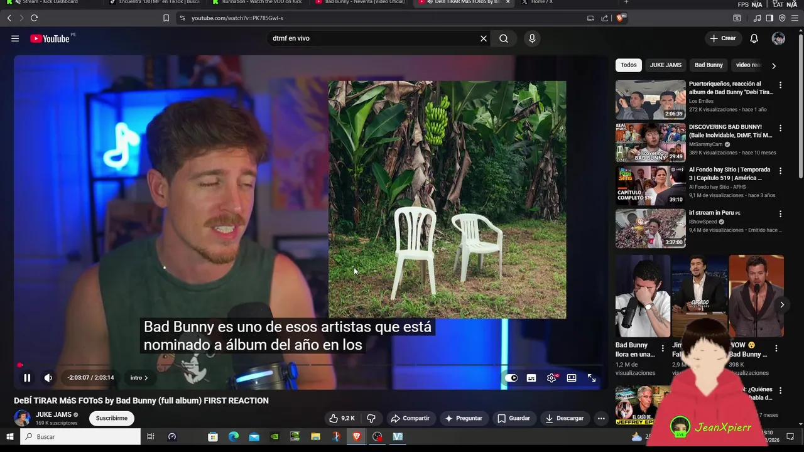Open YouTube notifications bell
This screenshot has height=452, width=804.
tap(754, 38)
